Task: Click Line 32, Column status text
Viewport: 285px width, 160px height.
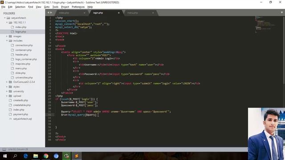Action: (18, 149)
